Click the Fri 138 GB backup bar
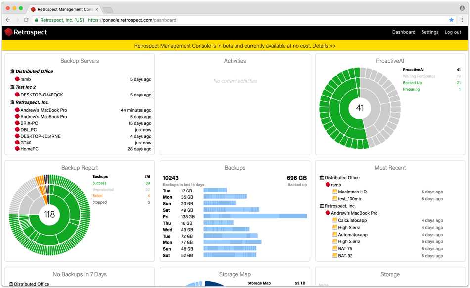This screenshot has height=288, width=470. 255,216
